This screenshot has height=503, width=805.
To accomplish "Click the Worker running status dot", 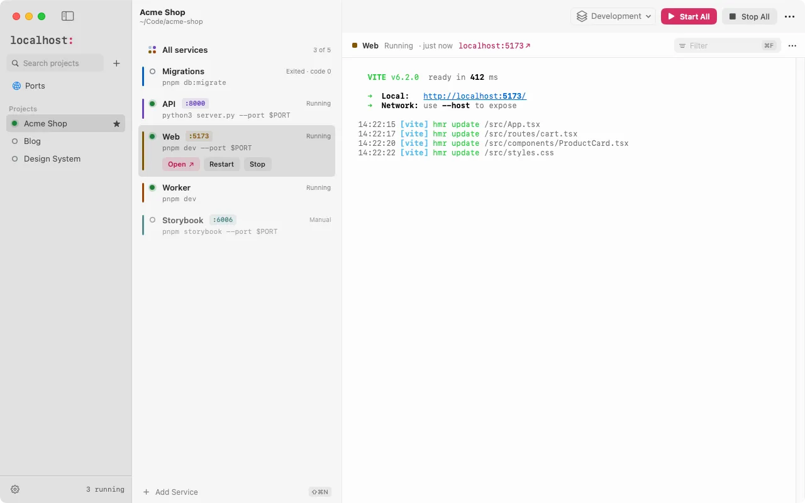I will [x=152, y=187].
